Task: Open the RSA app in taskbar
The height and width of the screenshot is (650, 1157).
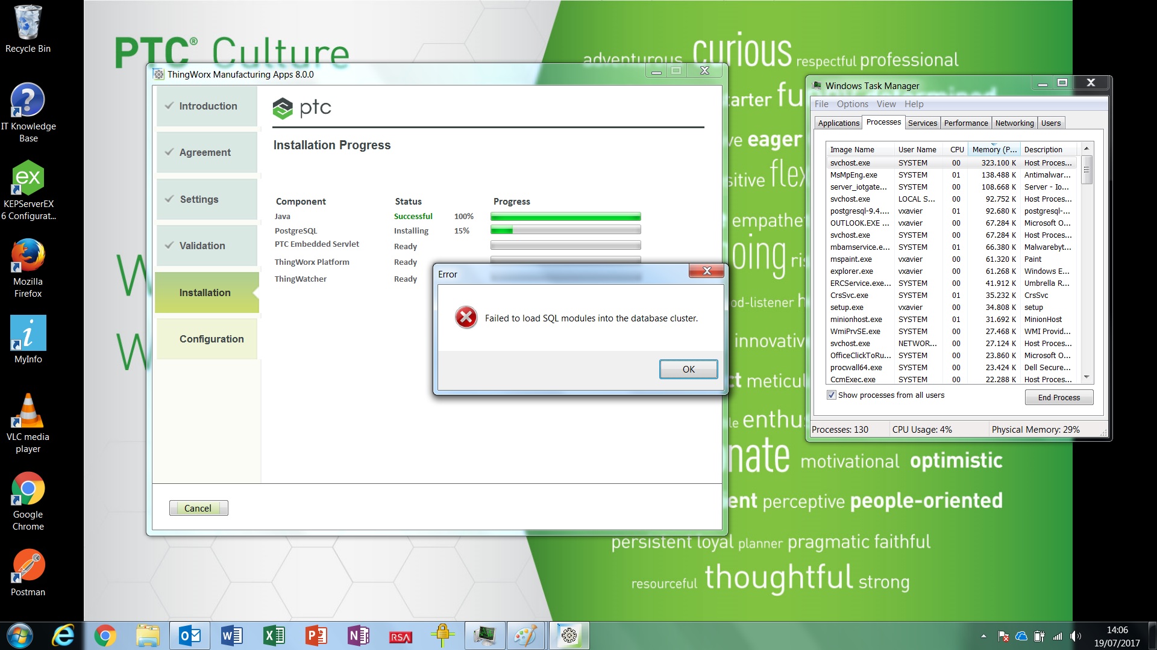Action: pyautogui.click(x=401, y=636)
